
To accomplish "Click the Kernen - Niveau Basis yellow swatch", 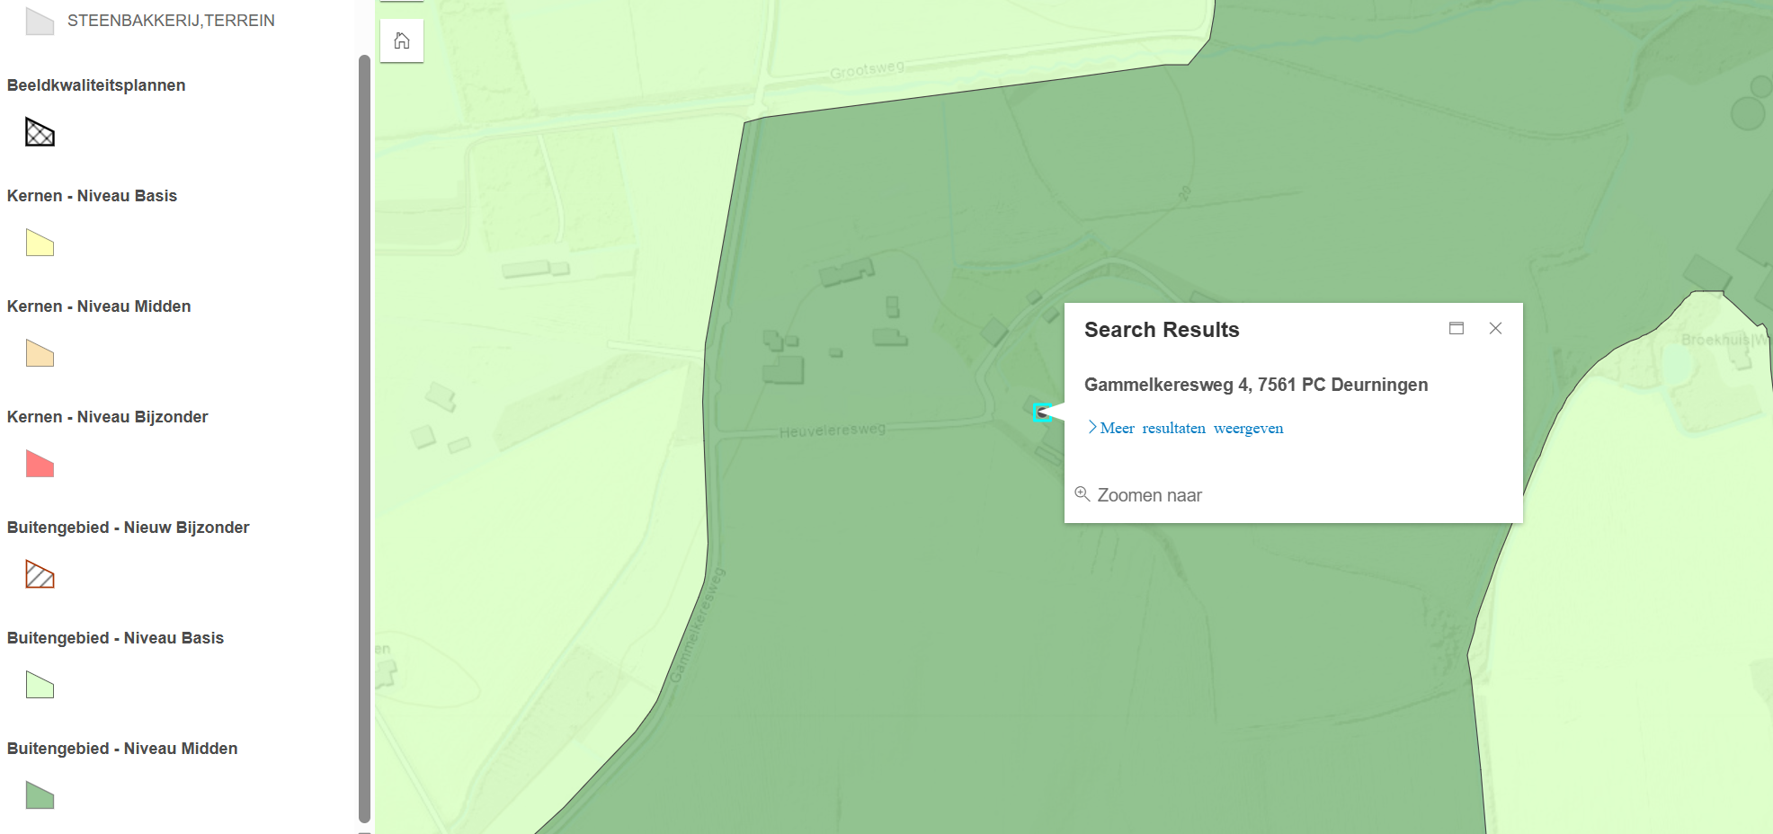I will click(x=40, y=243).
